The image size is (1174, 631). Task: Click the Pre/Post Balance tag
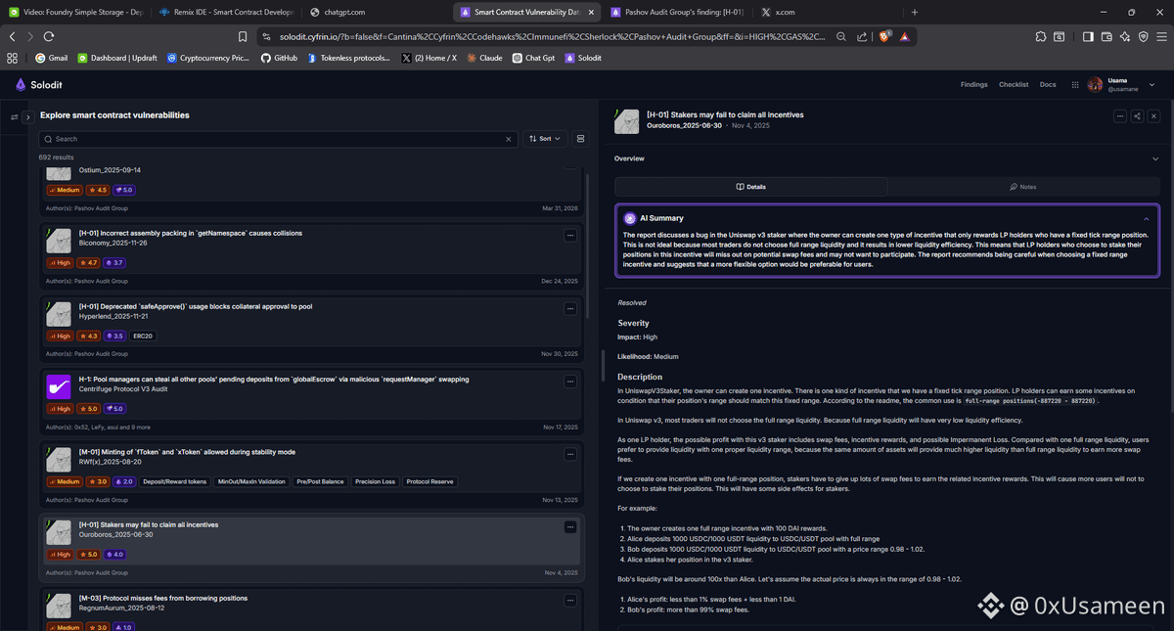[321, 481]
